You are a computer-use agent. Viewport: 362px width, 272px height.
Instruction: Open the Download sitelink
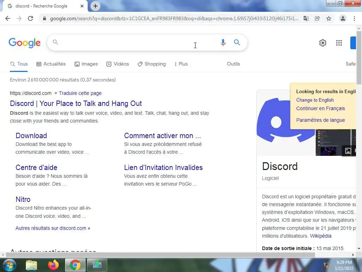point(31,136)
